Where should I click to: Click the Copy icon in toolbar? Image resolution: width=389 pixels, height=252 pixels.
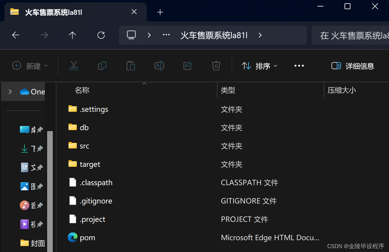(102, 66)
